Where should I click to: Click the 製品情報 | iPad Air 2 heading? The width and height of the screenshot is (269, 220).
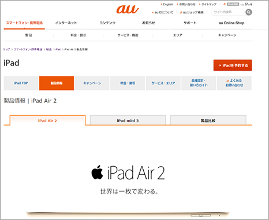tap(30, 101)
